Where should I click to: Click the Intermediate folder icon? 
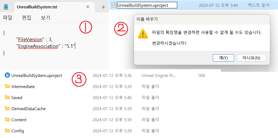7,86
